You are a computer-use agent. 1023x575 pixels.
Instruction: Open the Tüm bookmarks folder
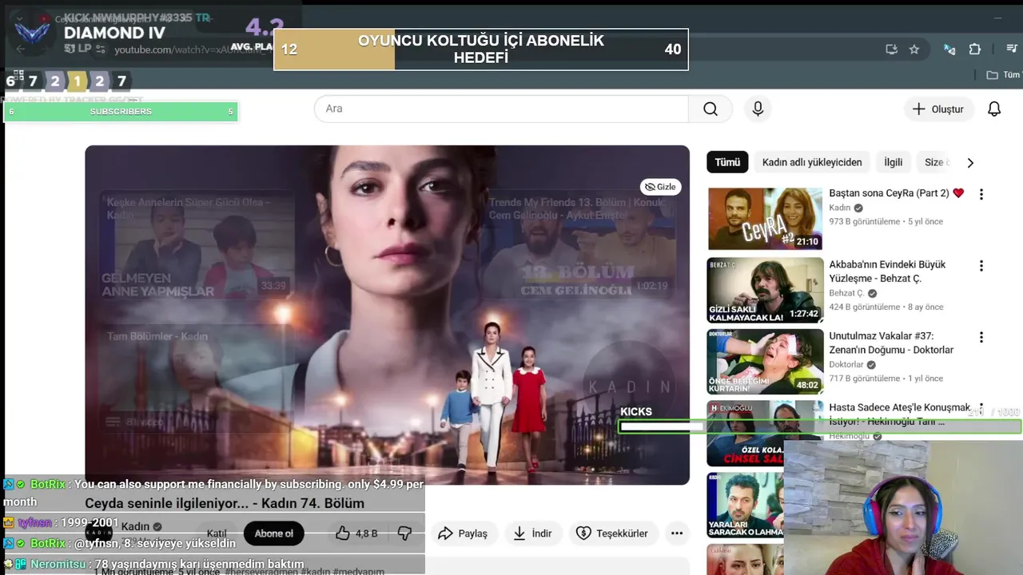pyautogui.click(x=1004, y=74)
